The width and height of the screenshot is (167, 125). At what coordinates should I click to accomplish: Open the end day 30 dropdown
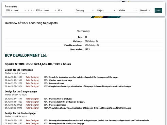60,11
